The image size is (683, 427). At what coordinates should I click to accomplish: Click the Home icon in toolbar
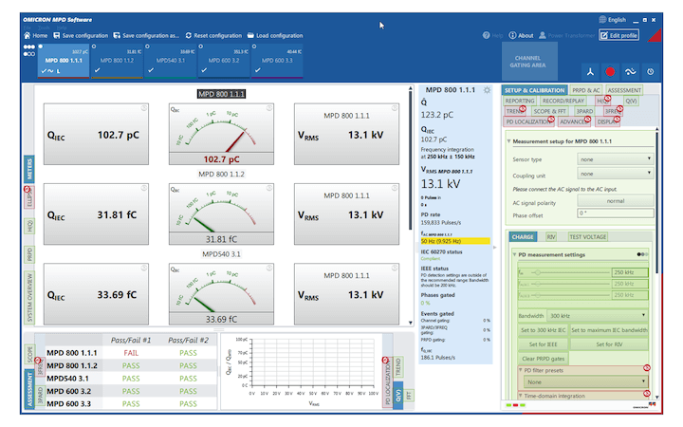pos(28,35)
